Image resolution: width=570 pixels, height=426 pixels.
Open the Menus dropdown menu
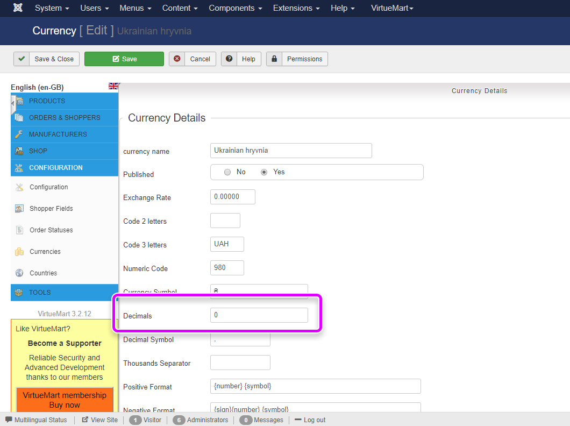(x=135, y=8)
